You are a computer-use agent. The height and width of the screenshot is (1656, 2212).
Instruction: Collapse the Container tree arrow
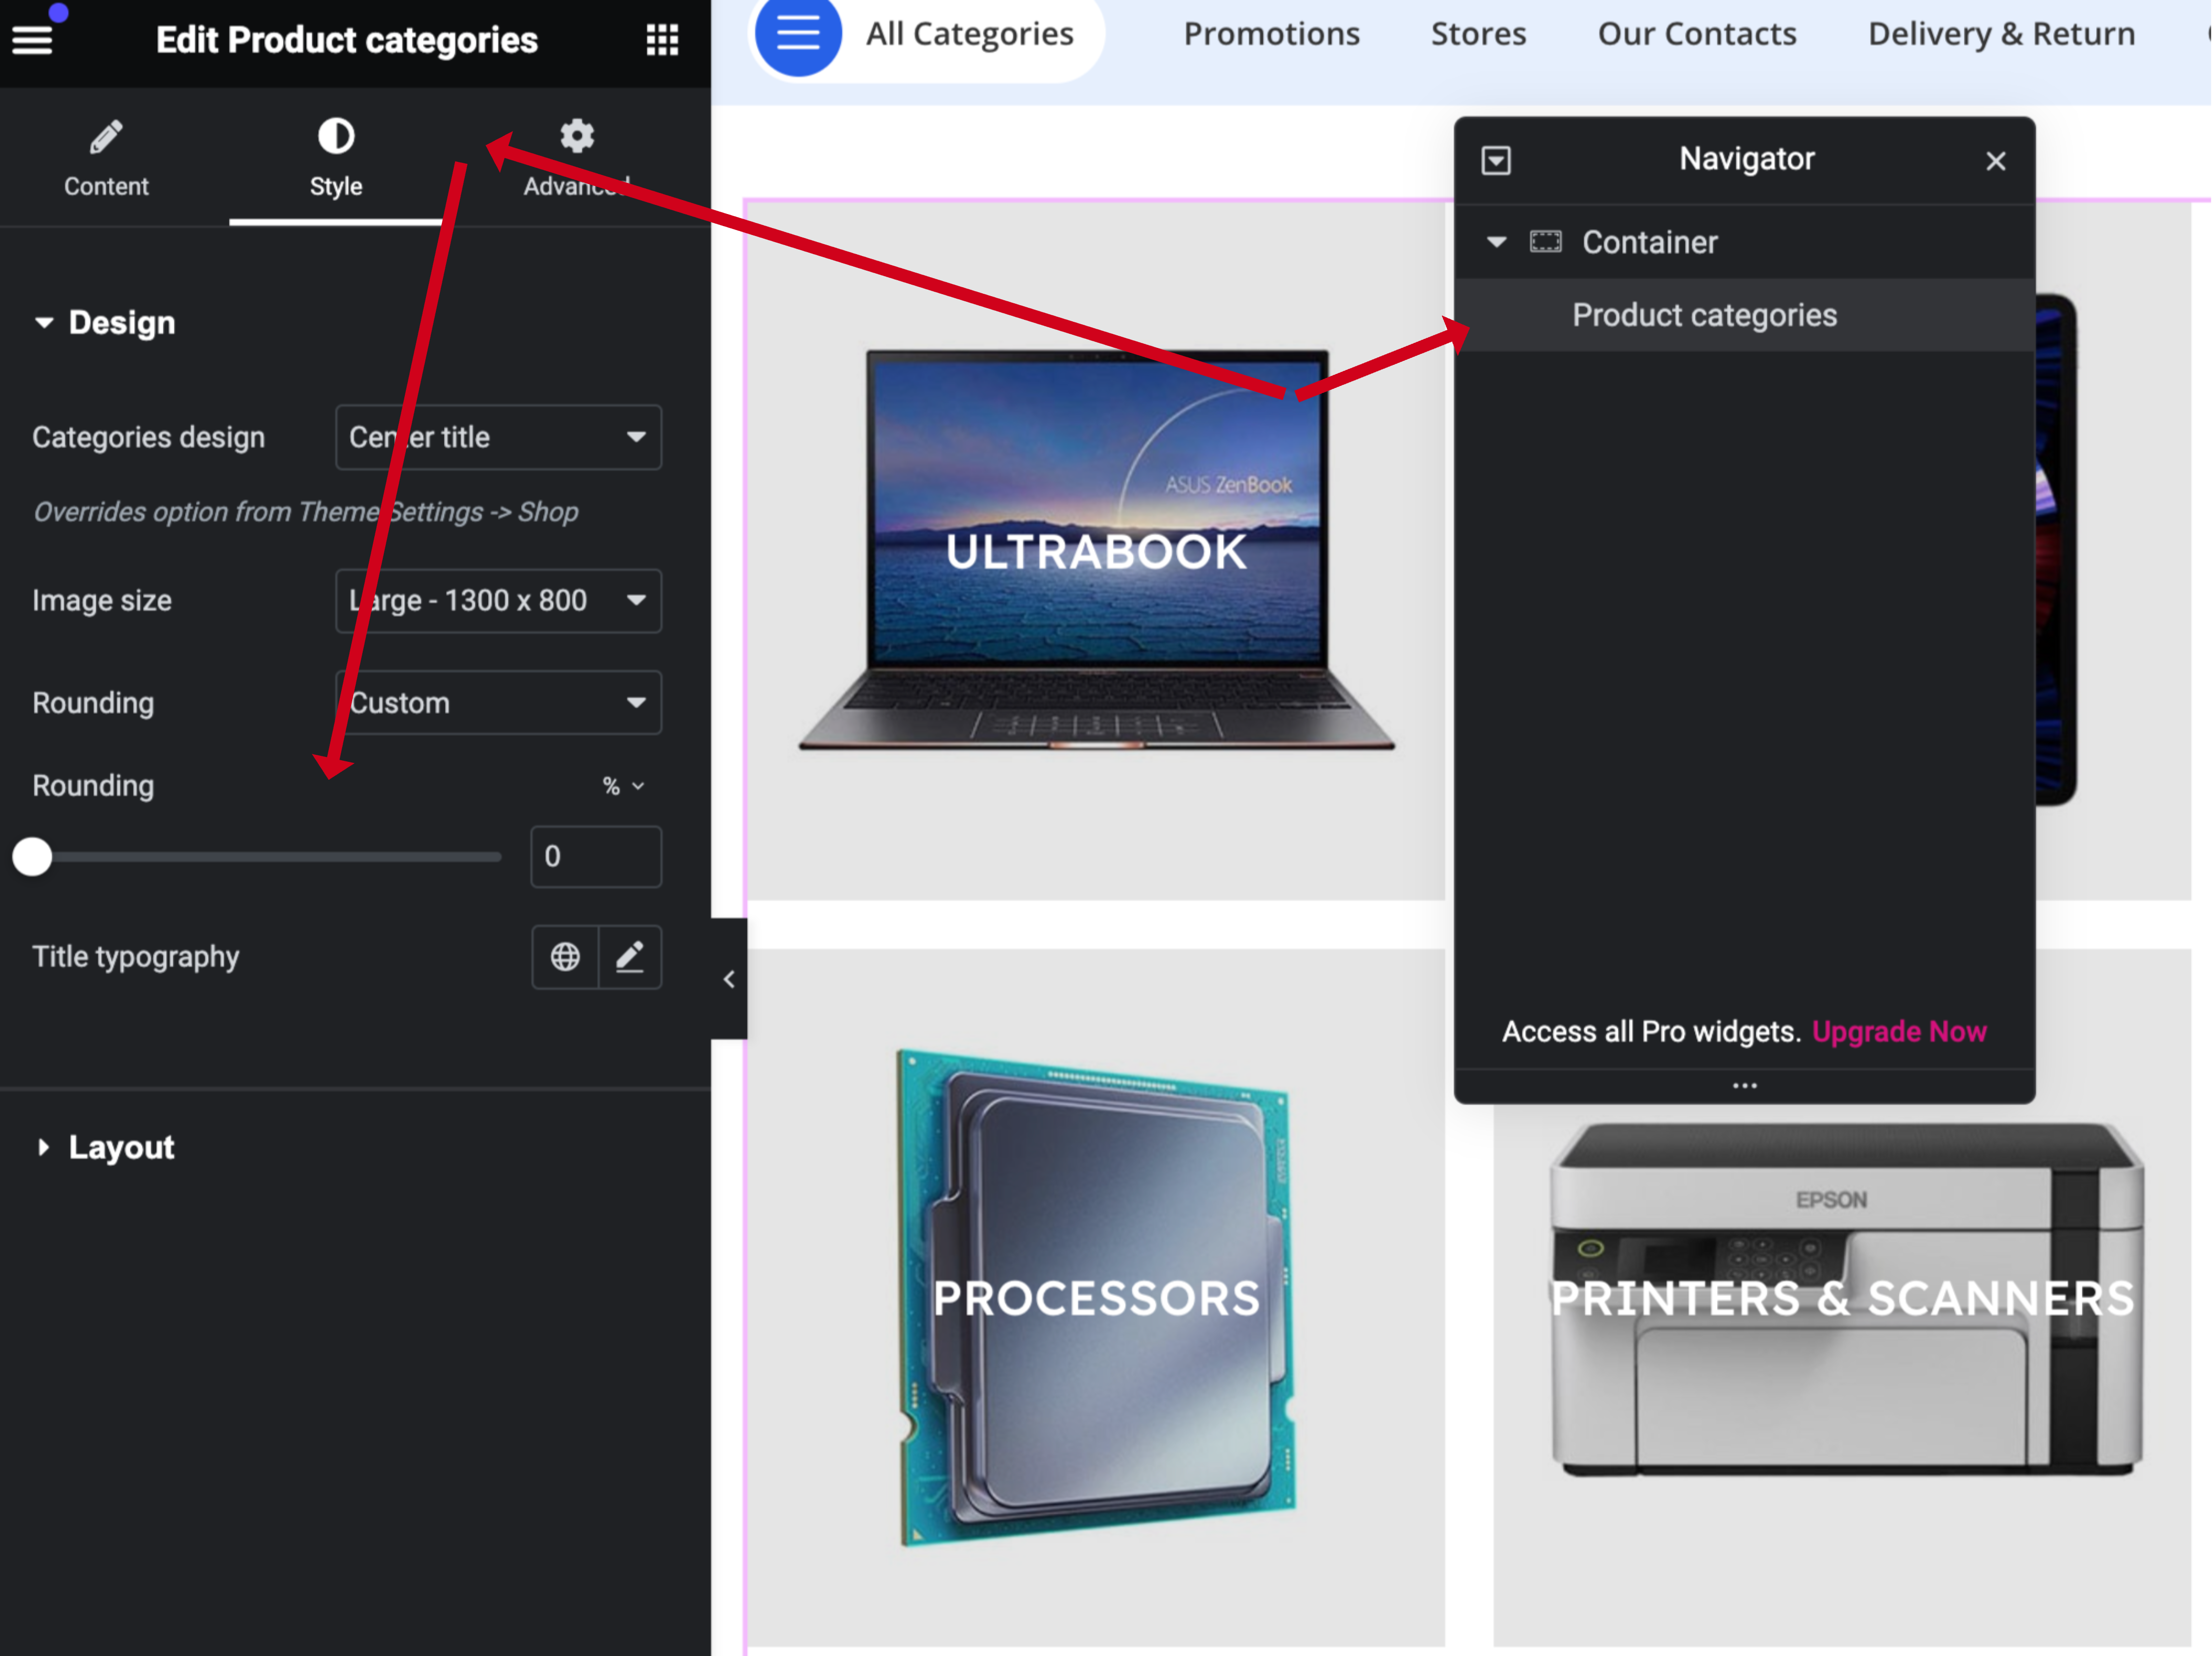click(x=1496, y=242)
